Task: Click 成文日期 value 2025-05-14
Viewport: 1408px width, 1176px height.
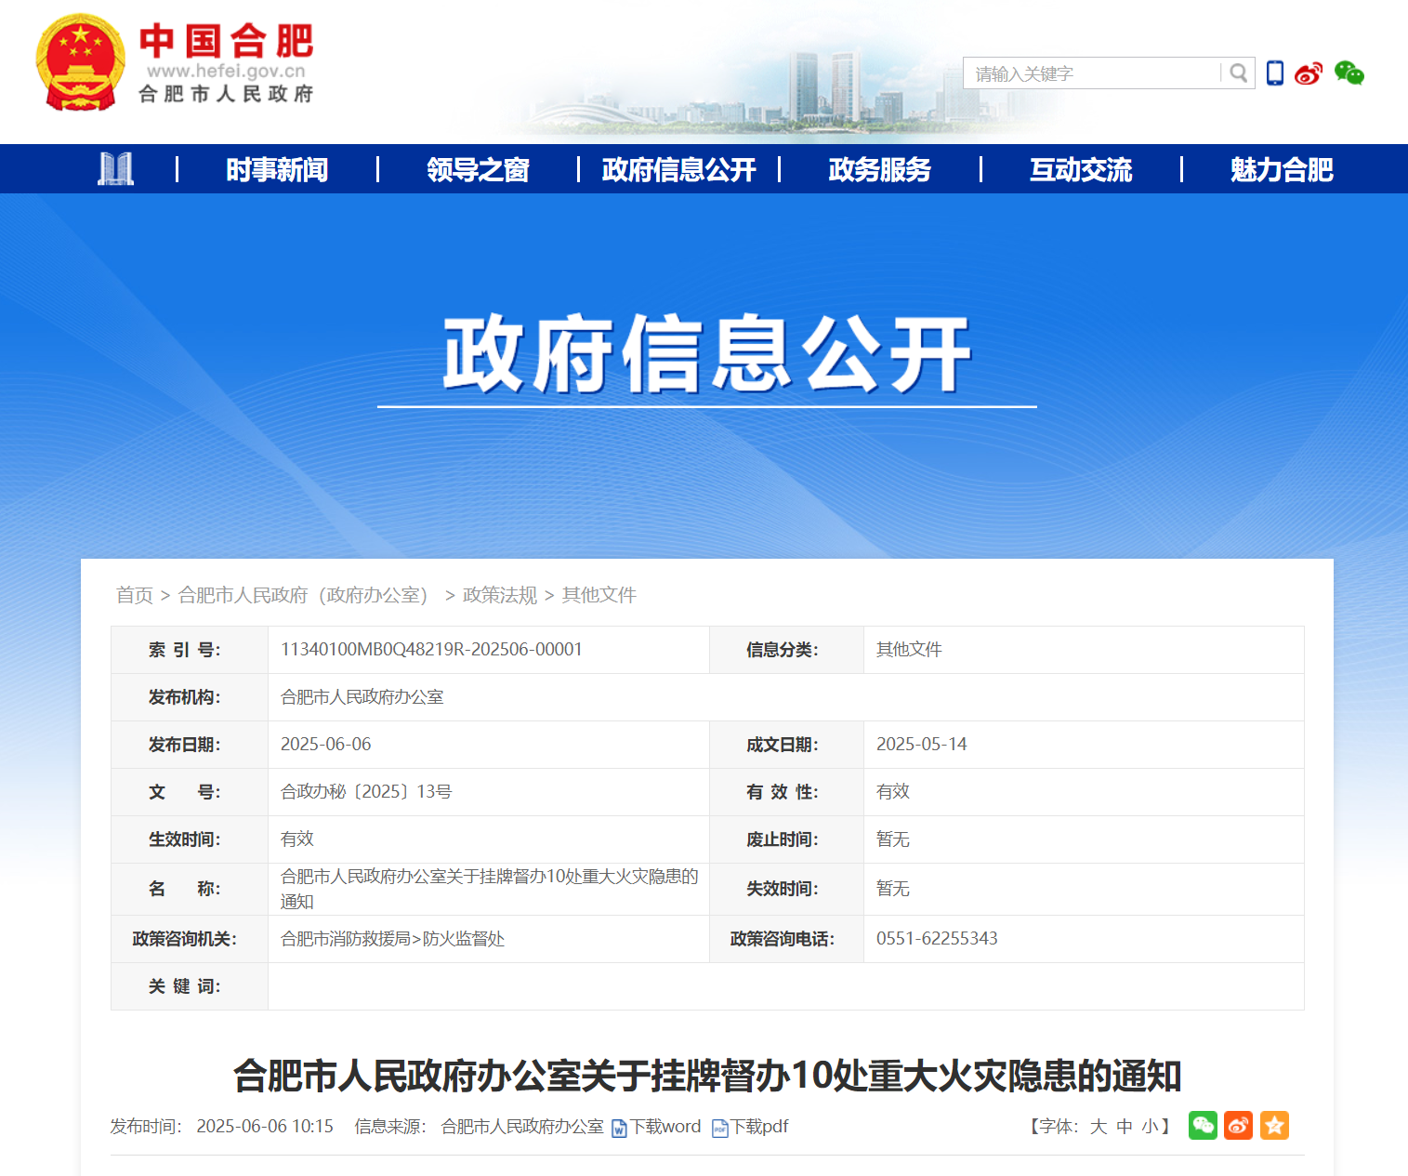Action: tap(922, 744)
